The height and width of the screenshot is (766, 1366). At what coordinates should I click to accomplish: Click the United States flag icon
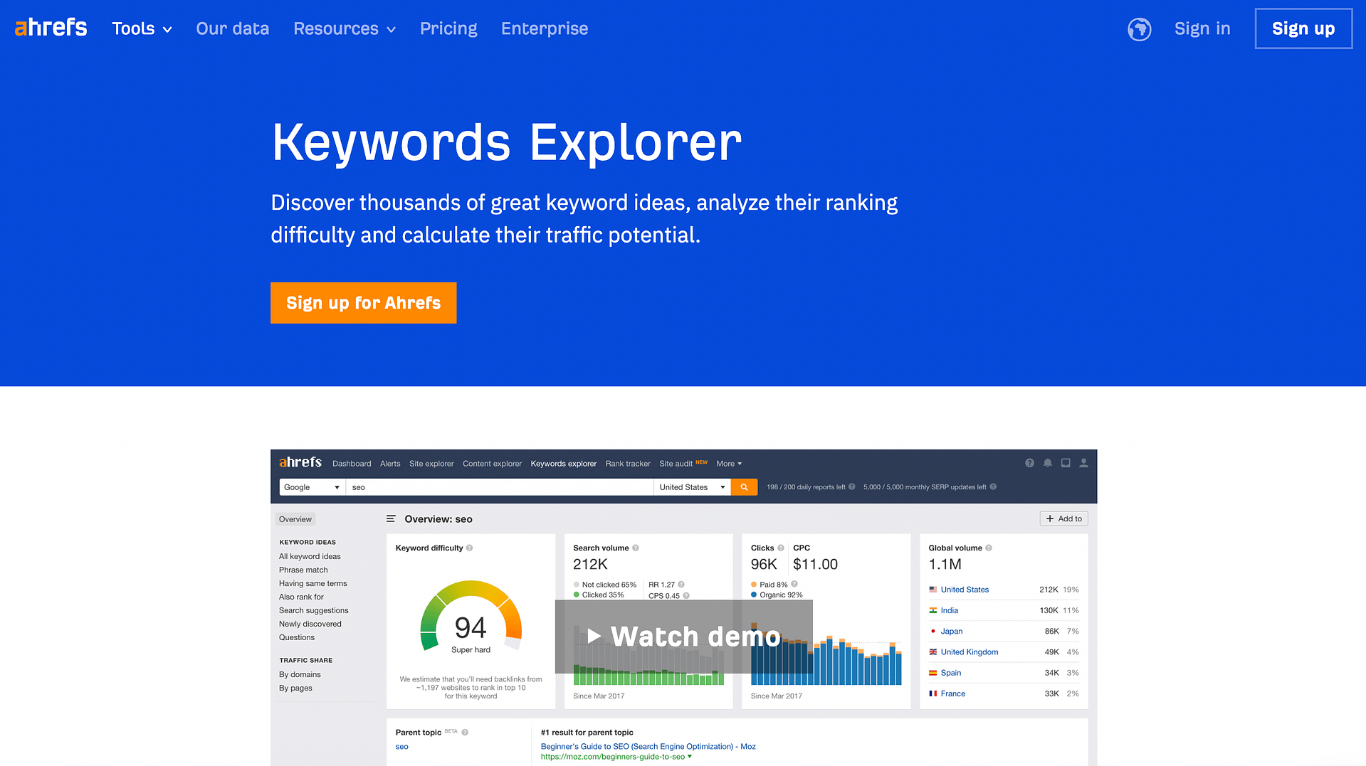point(933,590)
